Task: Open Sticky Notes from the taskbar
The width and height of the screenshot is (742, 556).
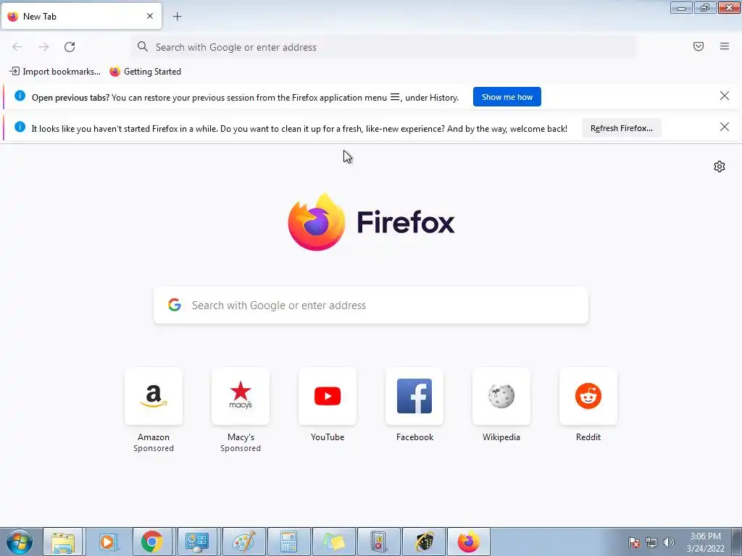Action: [x=333, y=542]
